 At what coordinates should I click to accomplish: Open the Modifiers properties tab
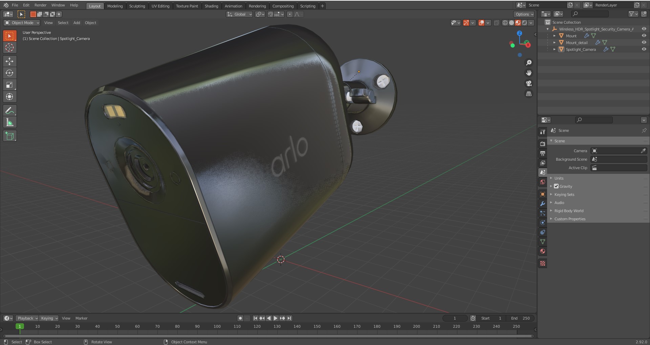[x=543, y=204]
